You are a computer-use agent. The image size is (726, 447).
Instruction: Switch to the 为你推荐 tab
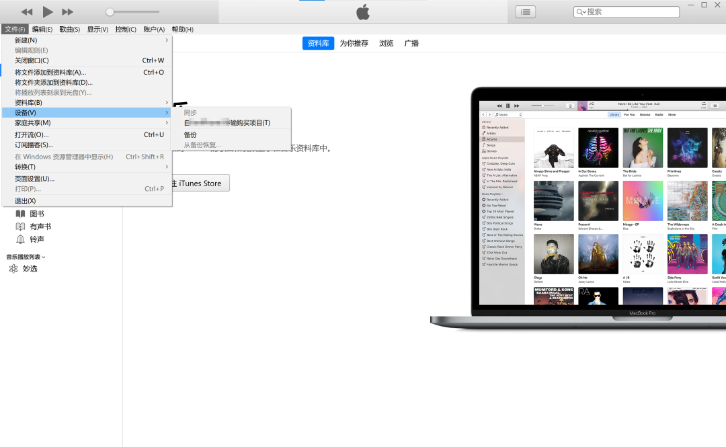[x=354, y=43]
